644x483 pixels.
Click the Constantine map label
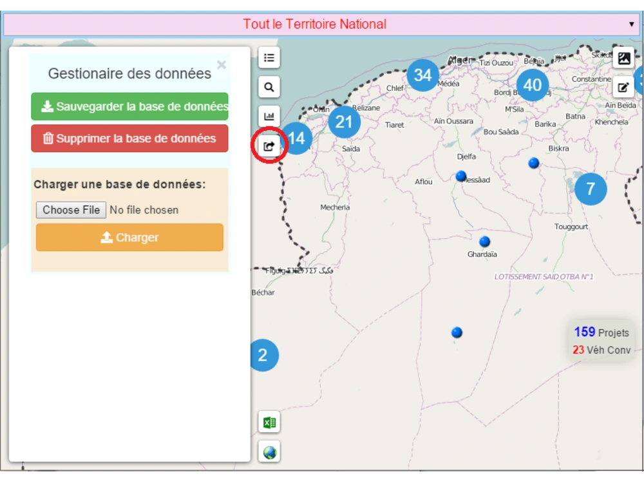tap(591, 79)
